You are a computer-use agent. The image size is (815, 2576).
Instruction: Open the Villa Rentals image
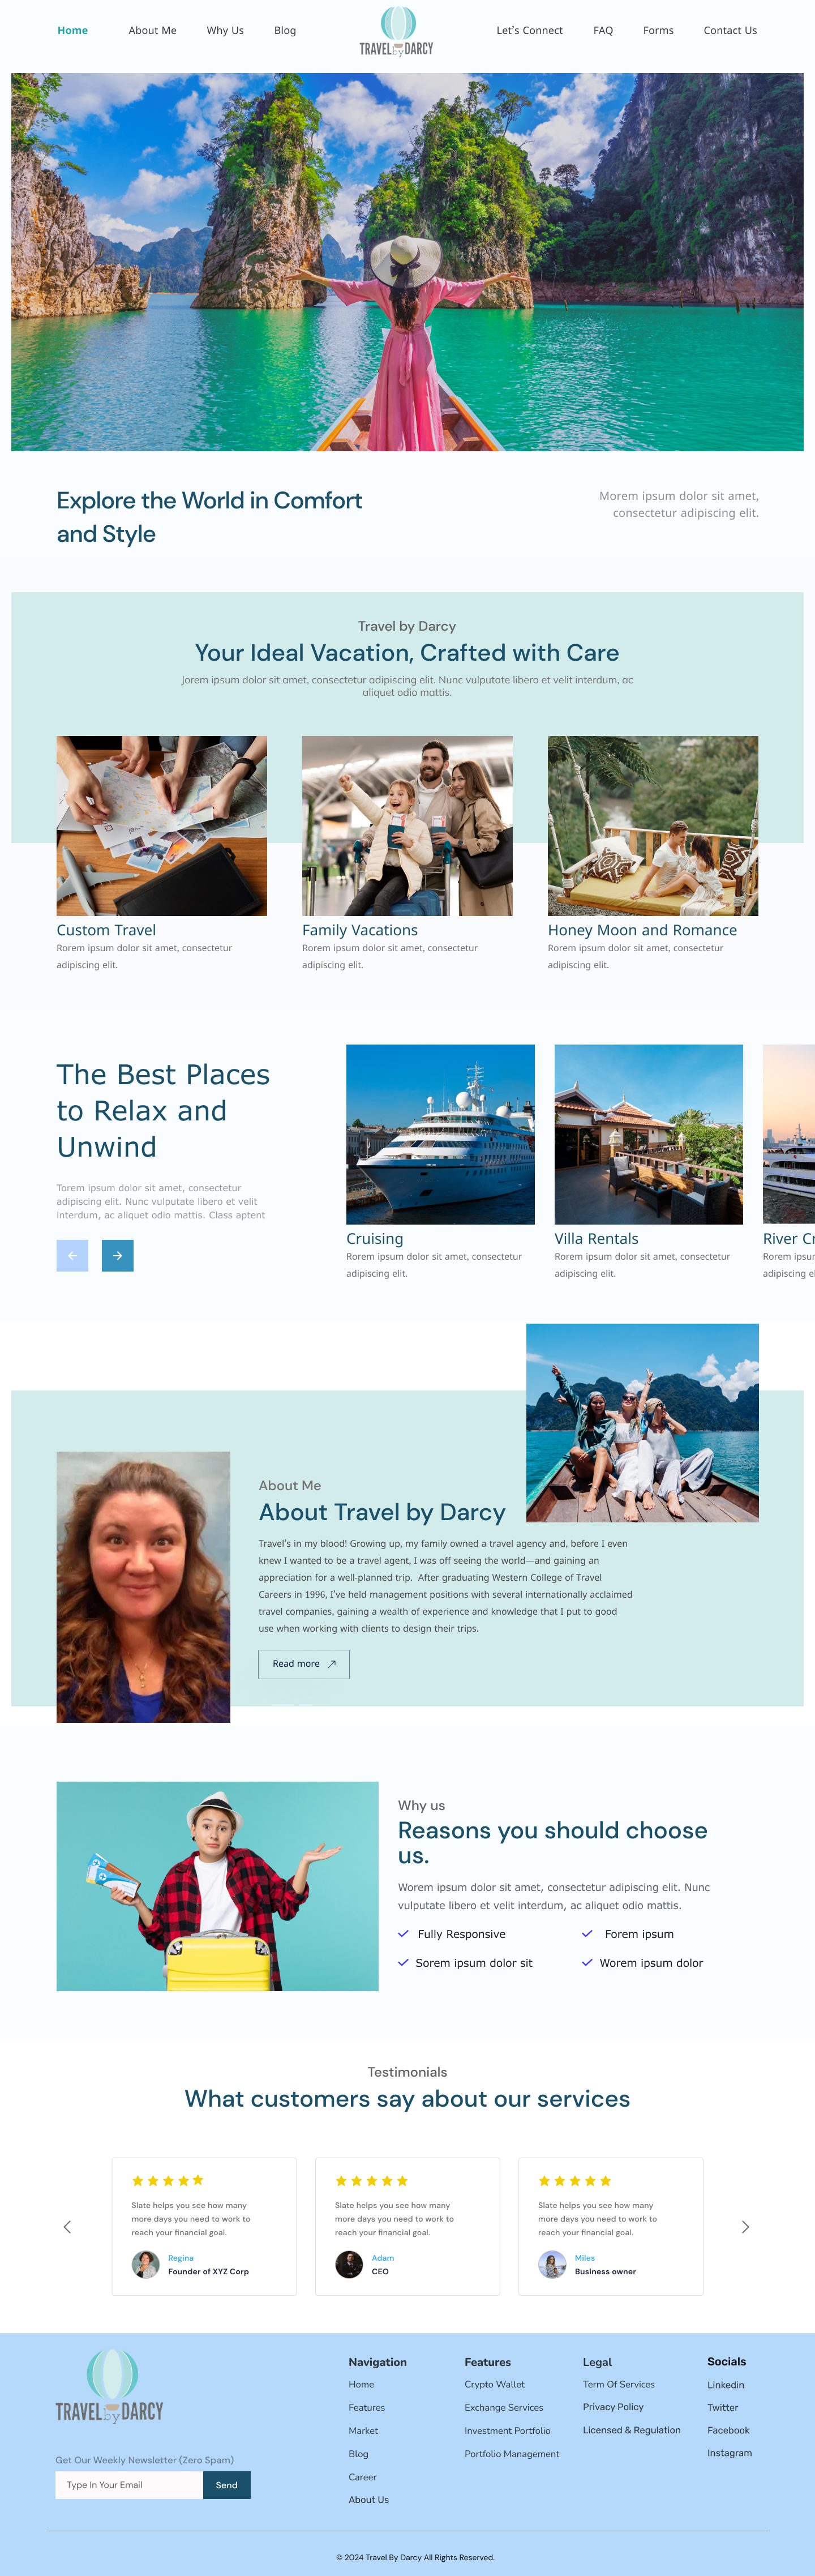tap(649, 1134)
